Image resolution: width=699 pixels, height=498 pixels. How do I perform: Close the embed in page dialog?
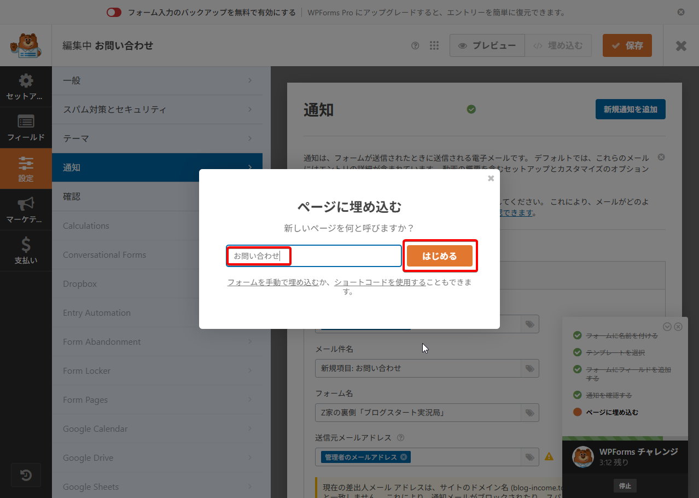[x=491, y=178]
